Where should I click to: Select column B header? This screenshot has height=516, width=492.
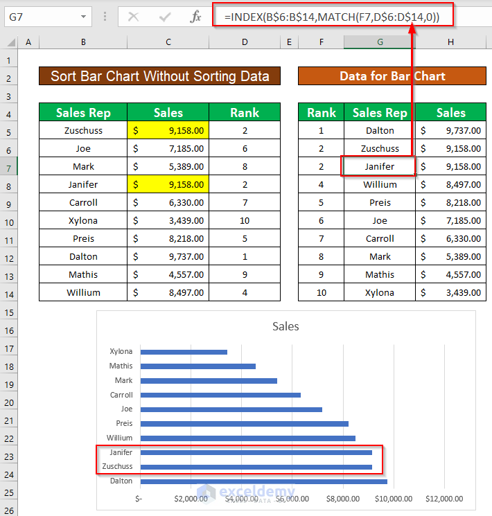click(x=83, y=42)
